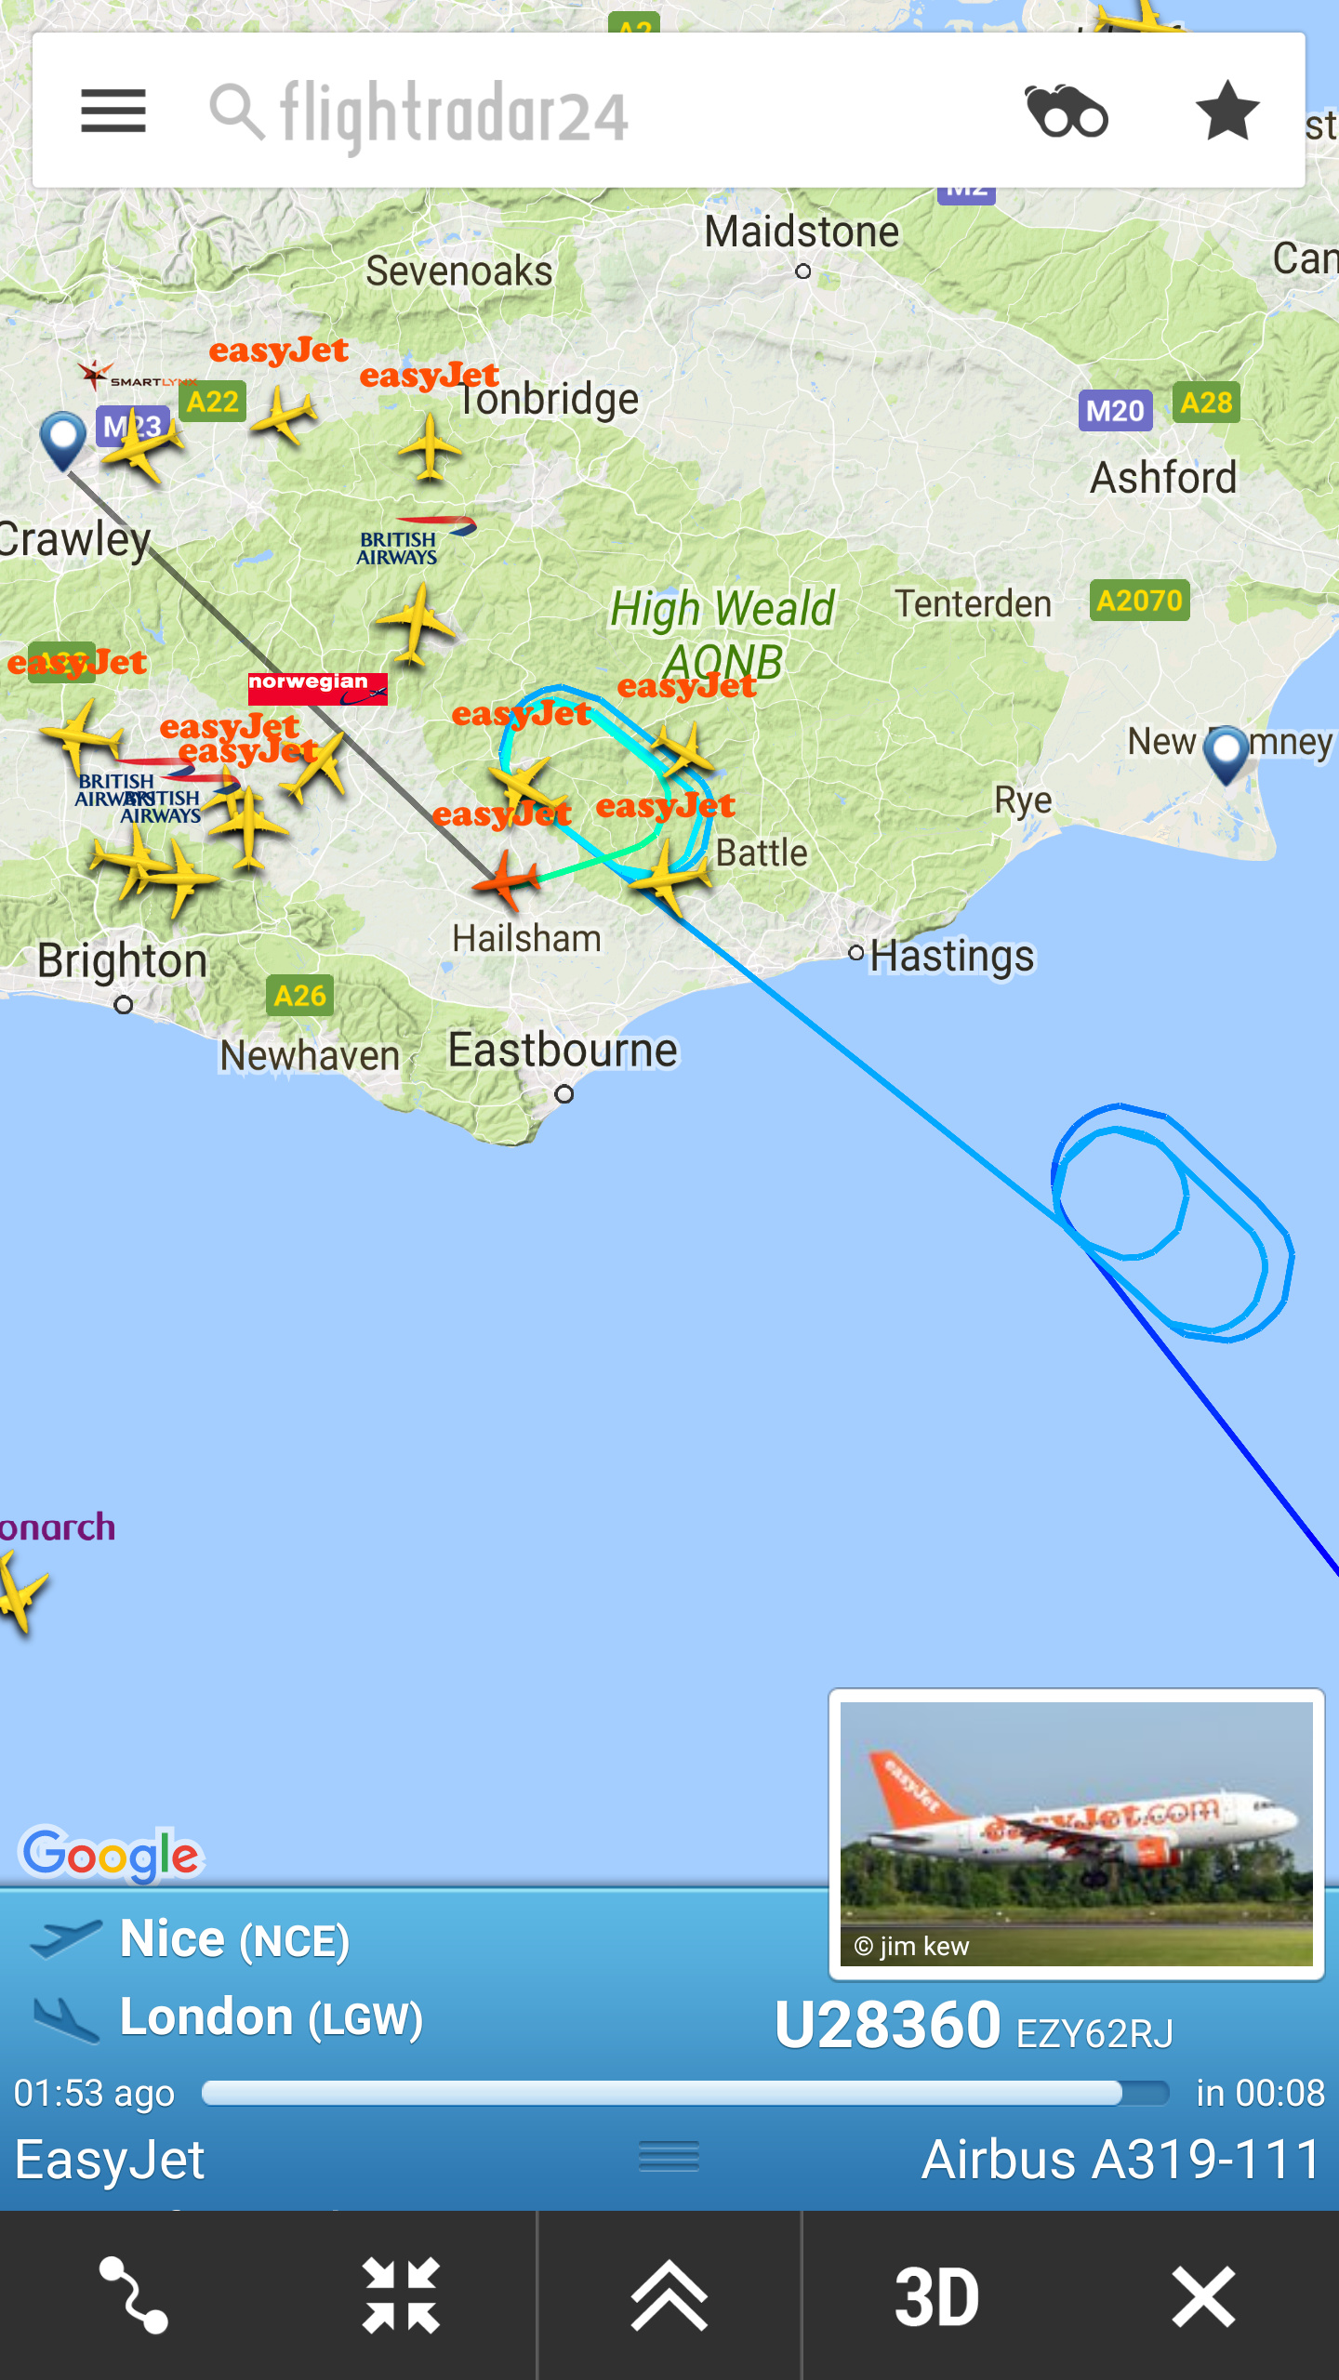Tap the follow aircraft compress-arrows icon
The height and width of the screenshot is (2380, 1339).
click(401, 2294)
